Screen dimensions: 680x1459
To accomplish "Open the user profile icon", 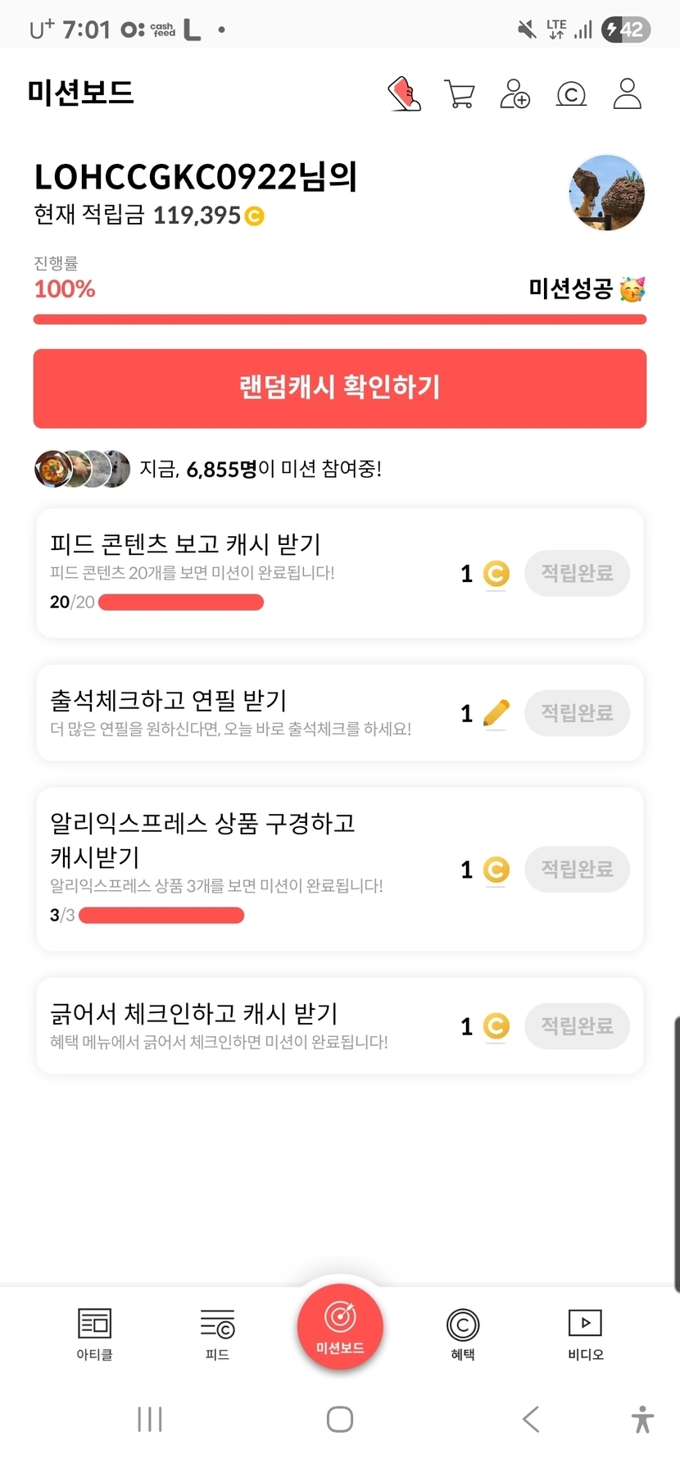I will pos(628,93).
